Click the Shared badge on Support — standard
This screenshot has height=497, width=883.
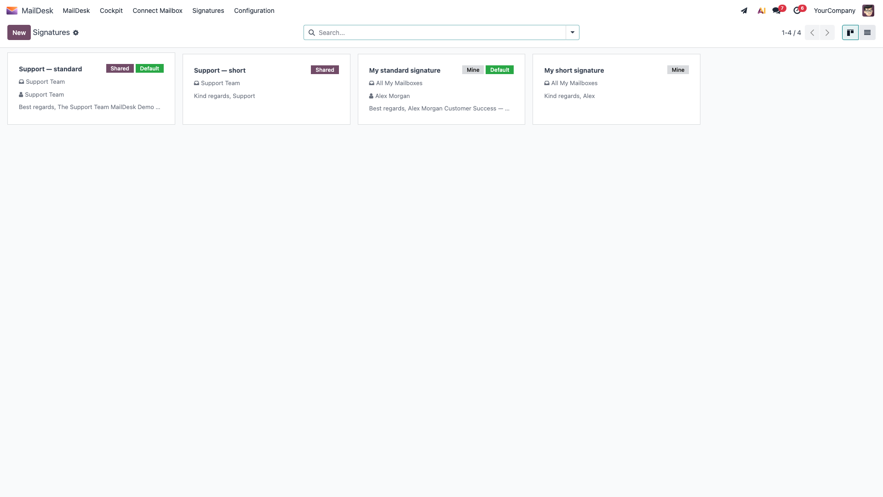pos(120,69)
